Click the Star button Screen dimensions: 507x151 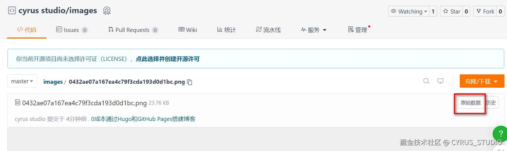(451, 11)
